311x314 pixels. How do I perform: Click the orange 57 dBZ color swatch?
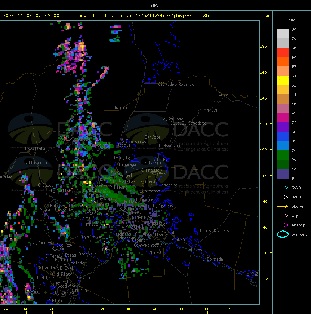(x=283, y=62)
